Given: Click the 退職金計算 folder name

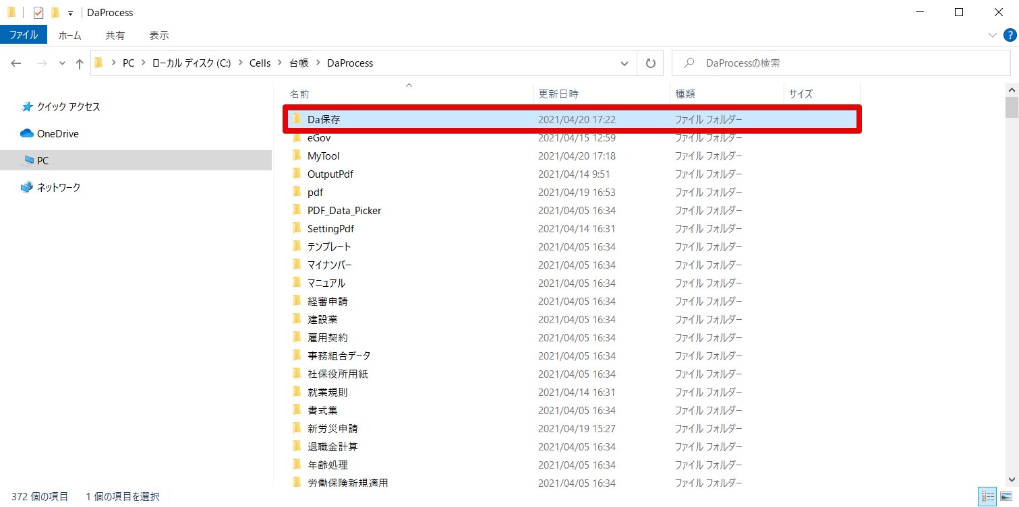Looking at the screenshot, I should point(332,446).
